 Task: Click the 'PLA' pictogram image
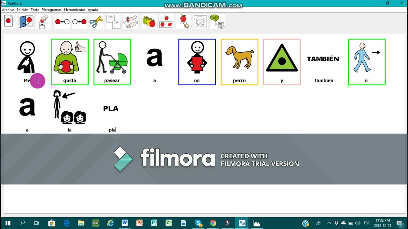111,108
